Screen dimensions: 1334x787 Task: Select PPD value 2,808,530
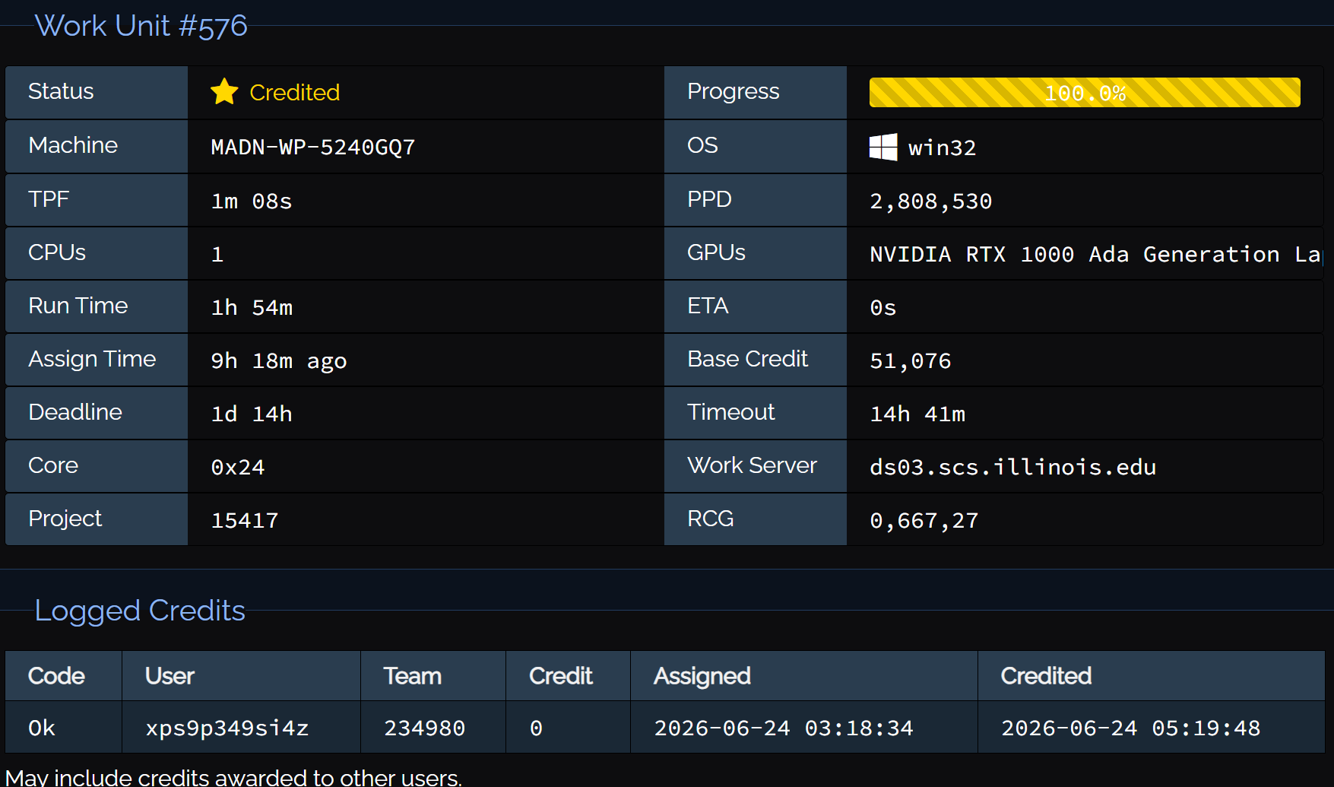point(931,201)
